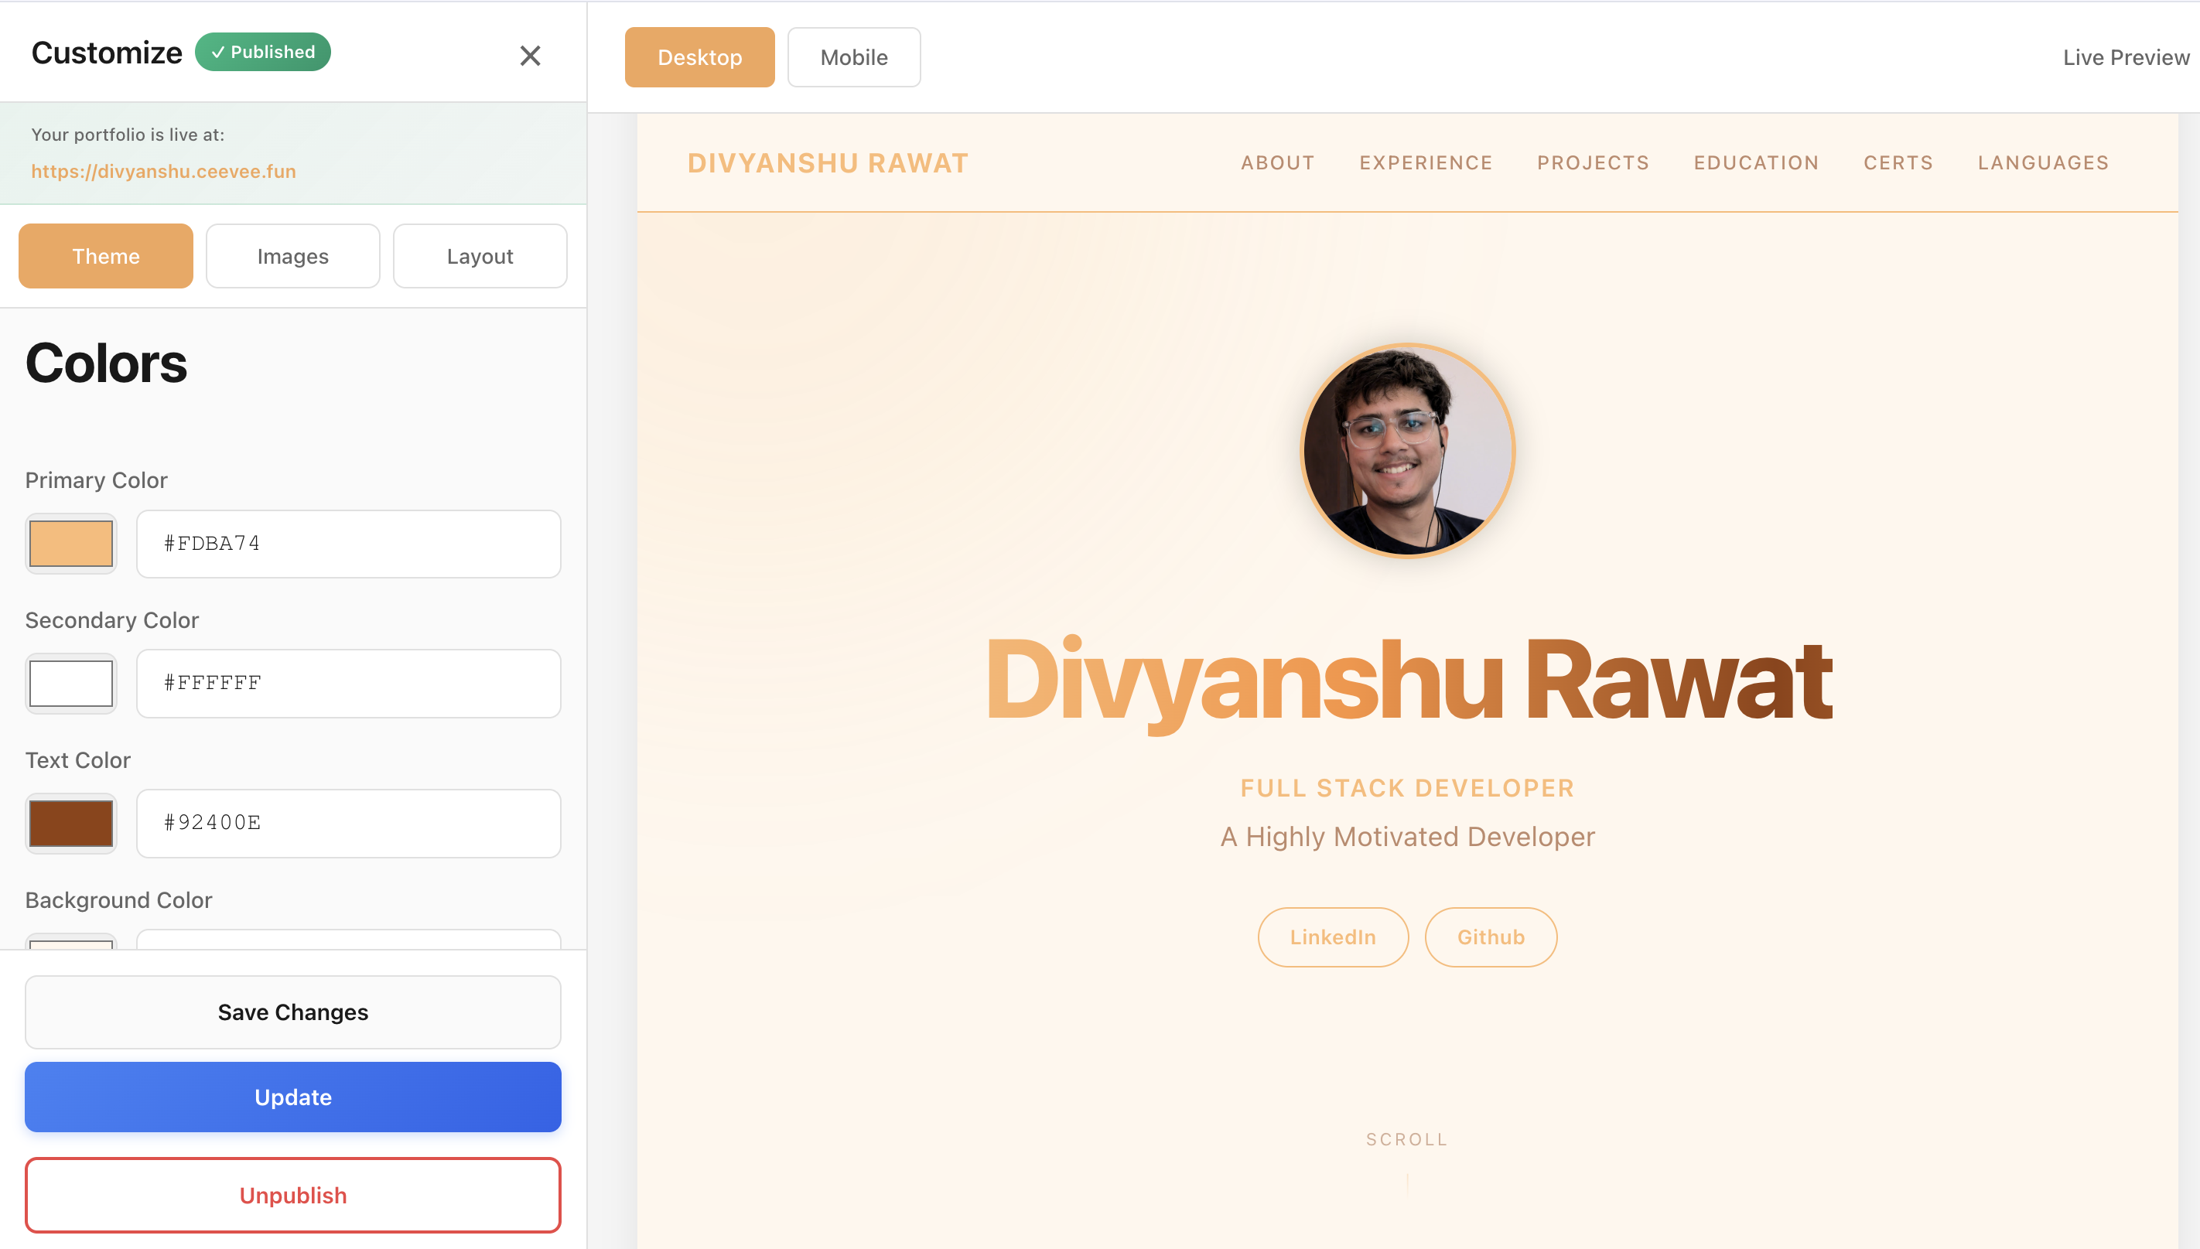Open the live portfolio URL link
Viewport: 2200px width, 1249px height.
click(x=163, y=171)
